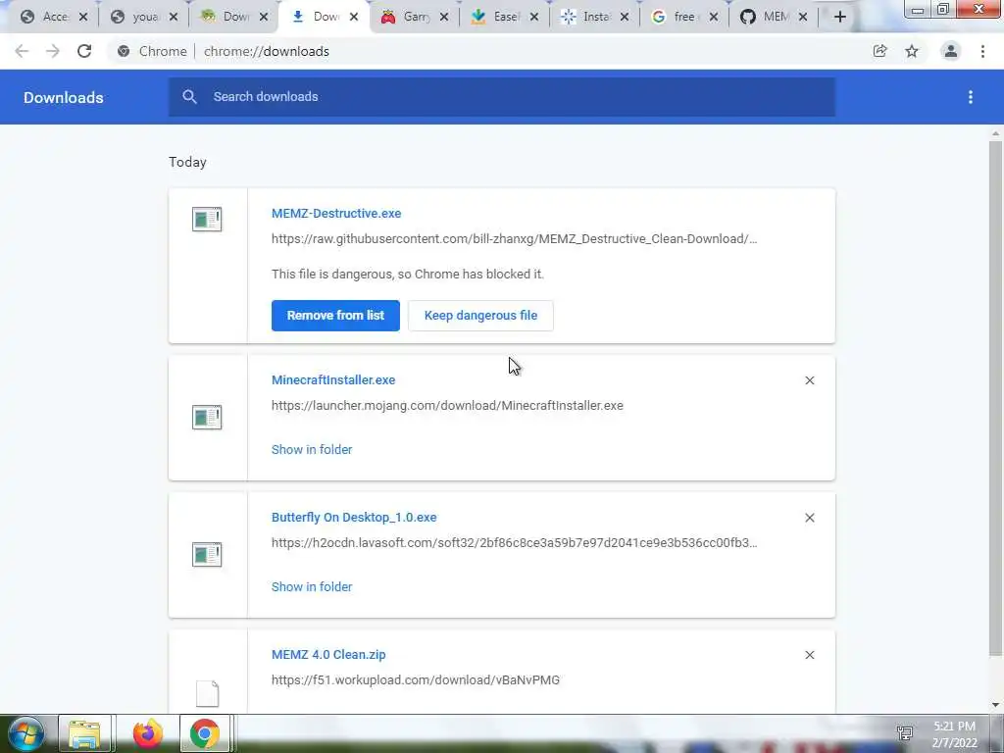
Task: Open the MEMZ-Destructive.exe link
Action: 336,213
